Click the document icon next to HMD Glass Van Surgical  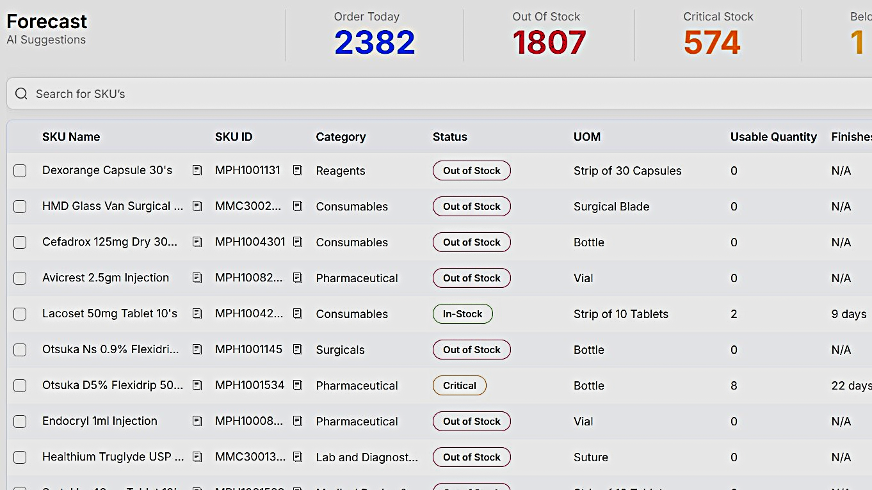coord(197,206)
